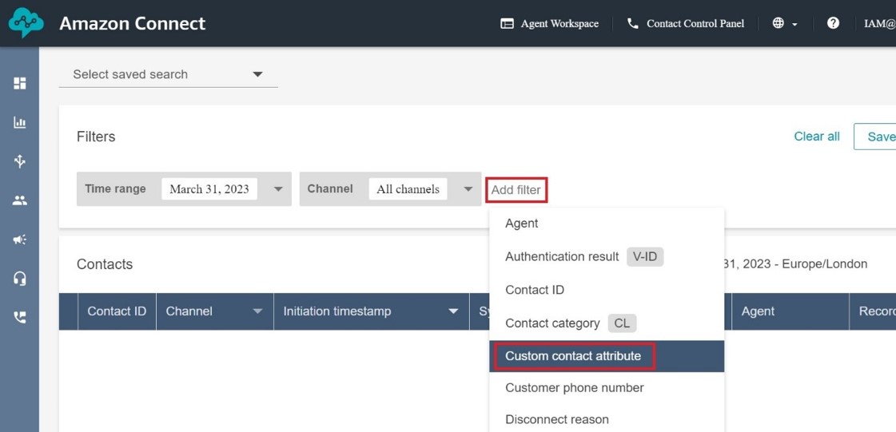Click the Save button

875,137
